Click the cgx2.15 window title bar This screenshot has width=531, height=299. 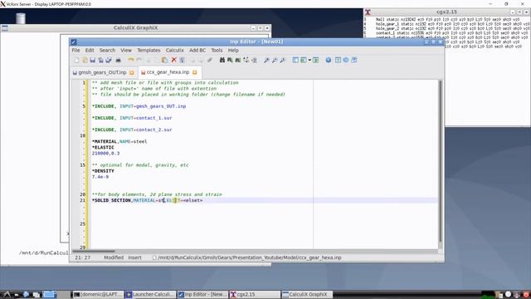(x=446, y=12)
